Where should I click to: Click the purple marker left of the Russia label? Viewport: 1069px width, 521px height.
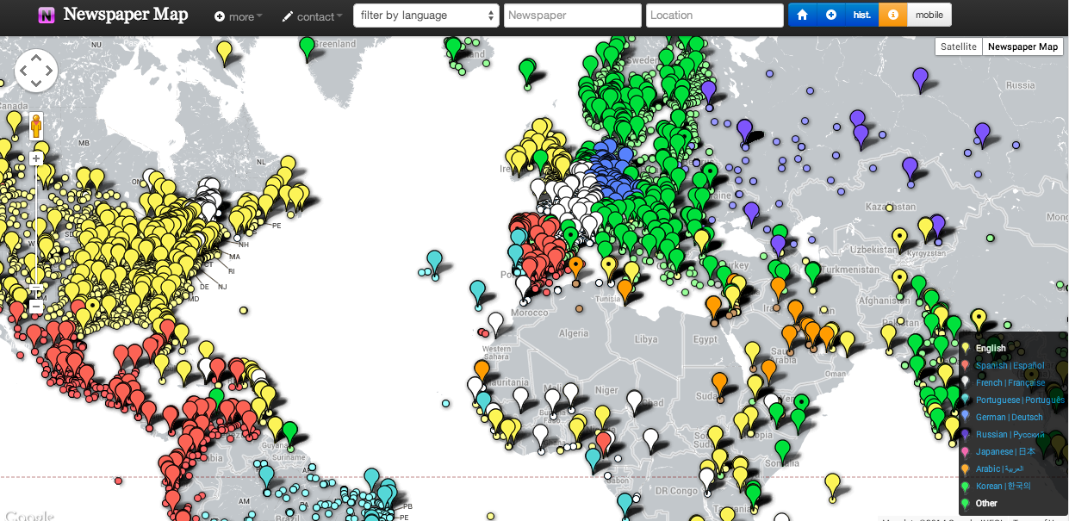(x=920, y=78)
